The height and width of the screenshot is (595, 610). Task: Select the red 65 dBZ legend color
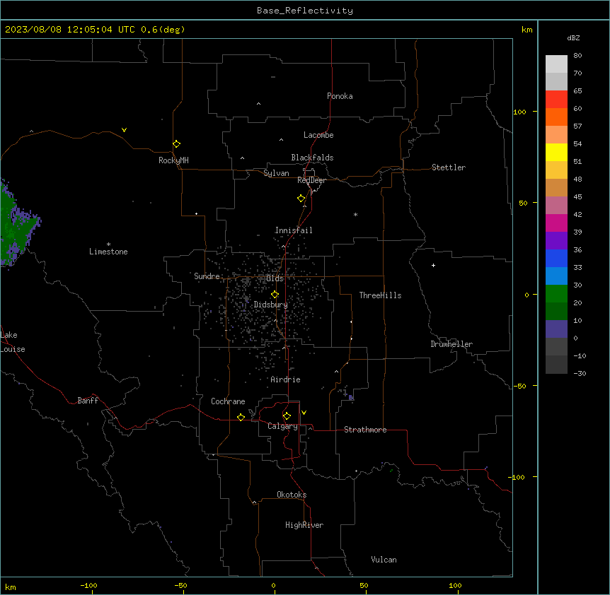556,100
